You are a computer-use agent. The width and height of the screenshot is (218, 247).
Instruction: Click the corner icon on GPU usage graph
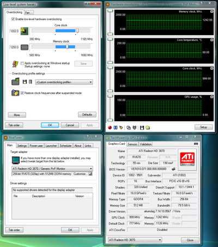(x=211, y=97)
